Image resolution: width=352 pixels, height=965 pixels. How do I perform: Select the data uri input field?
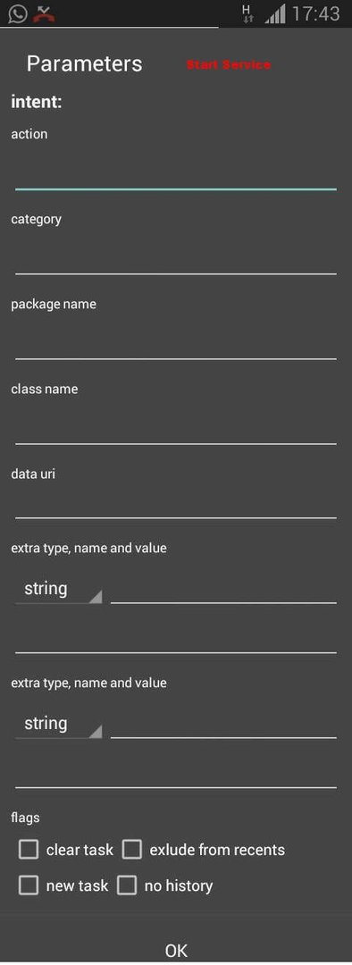tap(176, 503)
